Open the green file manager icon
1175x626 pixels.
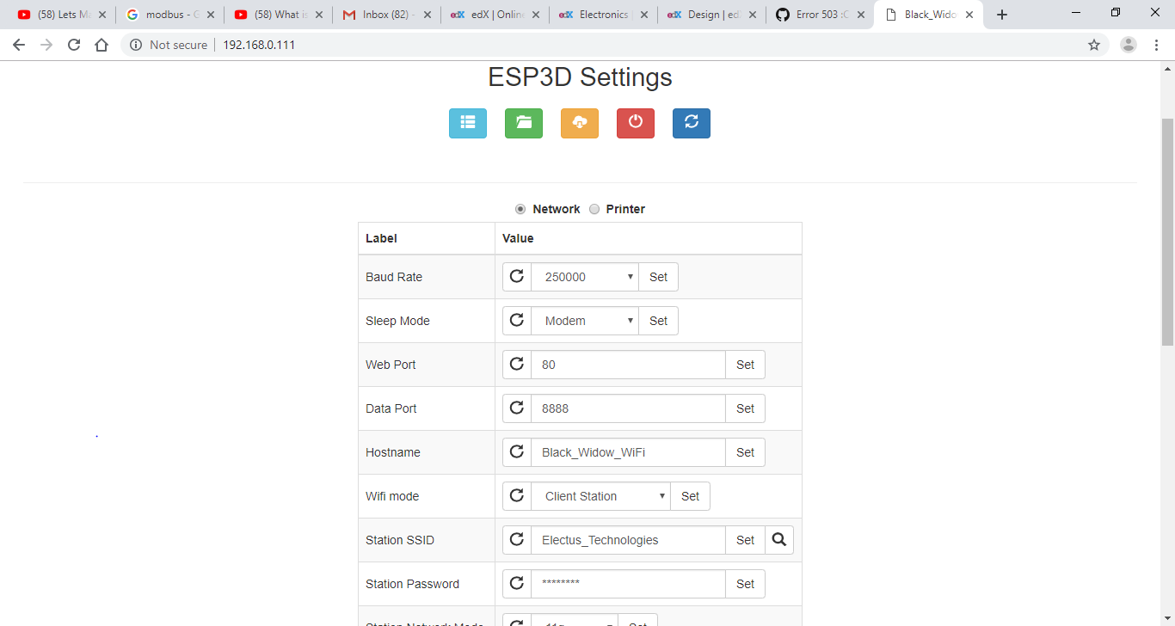[x=523, y=123]
